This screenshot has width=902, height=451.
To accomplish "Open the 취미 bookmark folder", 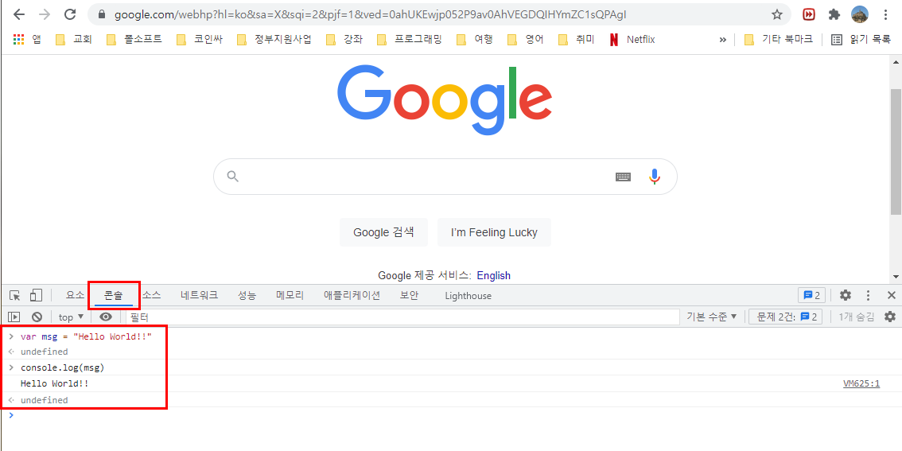I will (x=577, y=40).
